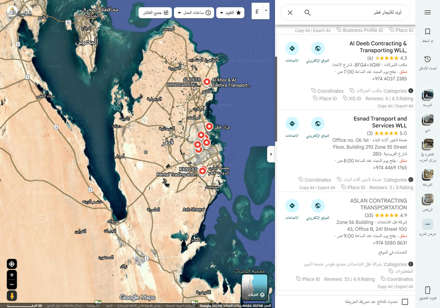Open the ASLAN CONTRACTING TRANSPORTATION result

(x=378, y=204)
